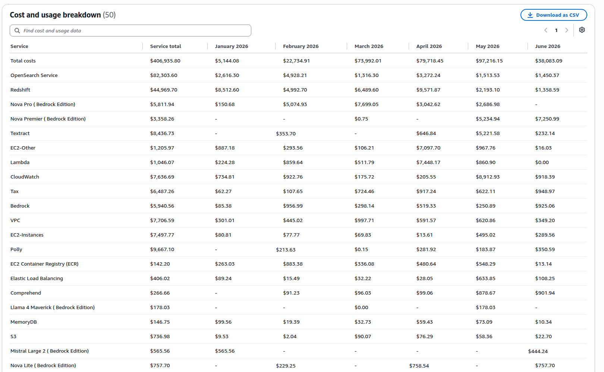604x372 pixels.
Task: Click the Total costs row label
Action: [x=23, y=61]
